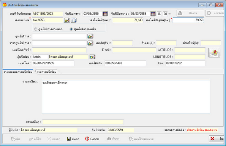
Task: Click the พิมพ์ใบนัดหมาย print button
Action: [141, 139]
